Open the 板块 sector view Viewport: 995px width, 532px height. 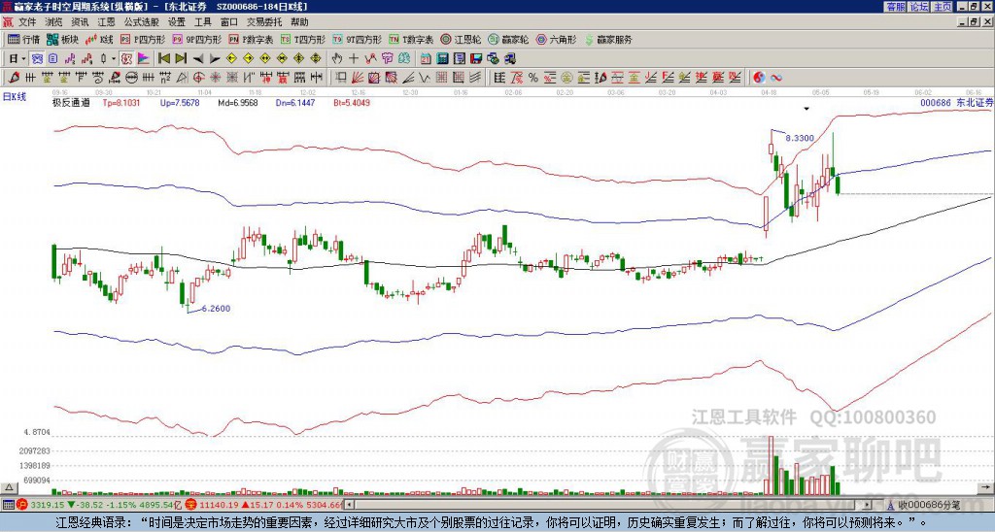(x=62, y=39)
